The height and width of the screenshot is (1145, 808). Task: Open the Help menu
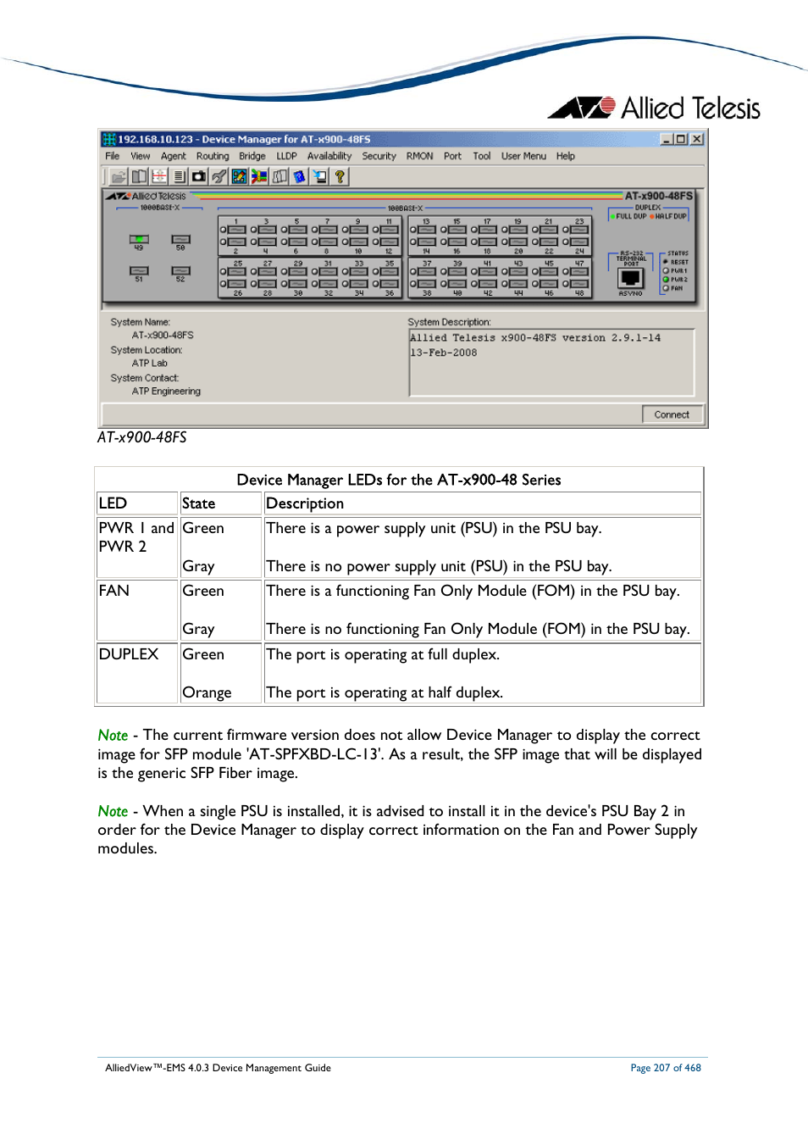click(x=566, y=156)
